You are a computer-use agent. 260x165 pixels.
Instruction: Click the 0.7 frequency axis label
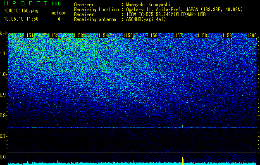(x=3, y=136)
